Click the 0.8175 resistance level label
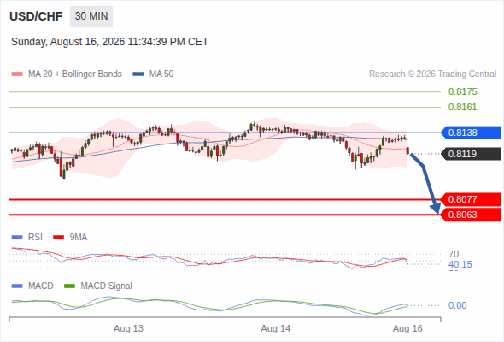Viewport: 504px width, 342px height. (462, 91)
